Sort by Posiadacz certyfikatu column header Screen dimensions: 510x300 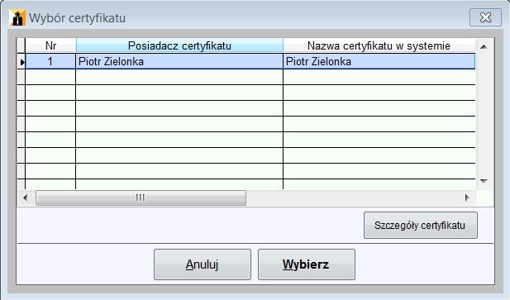(179, 45)
